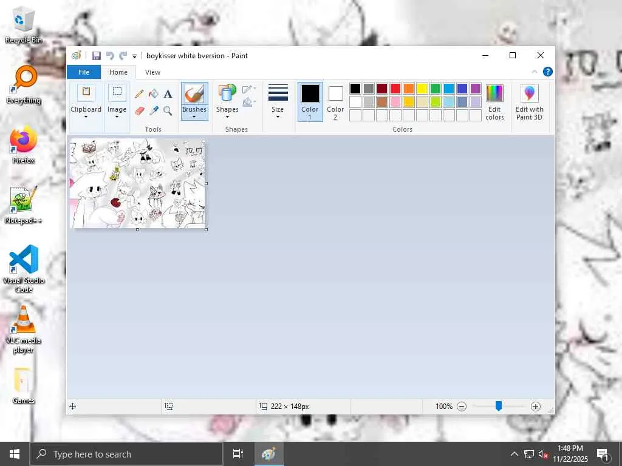Click the zoom out minus button

(462, 407)
